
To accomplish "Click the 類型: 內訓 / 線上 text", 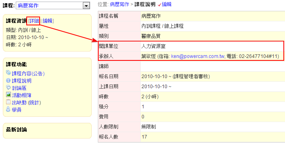I will tap(23, 30).
